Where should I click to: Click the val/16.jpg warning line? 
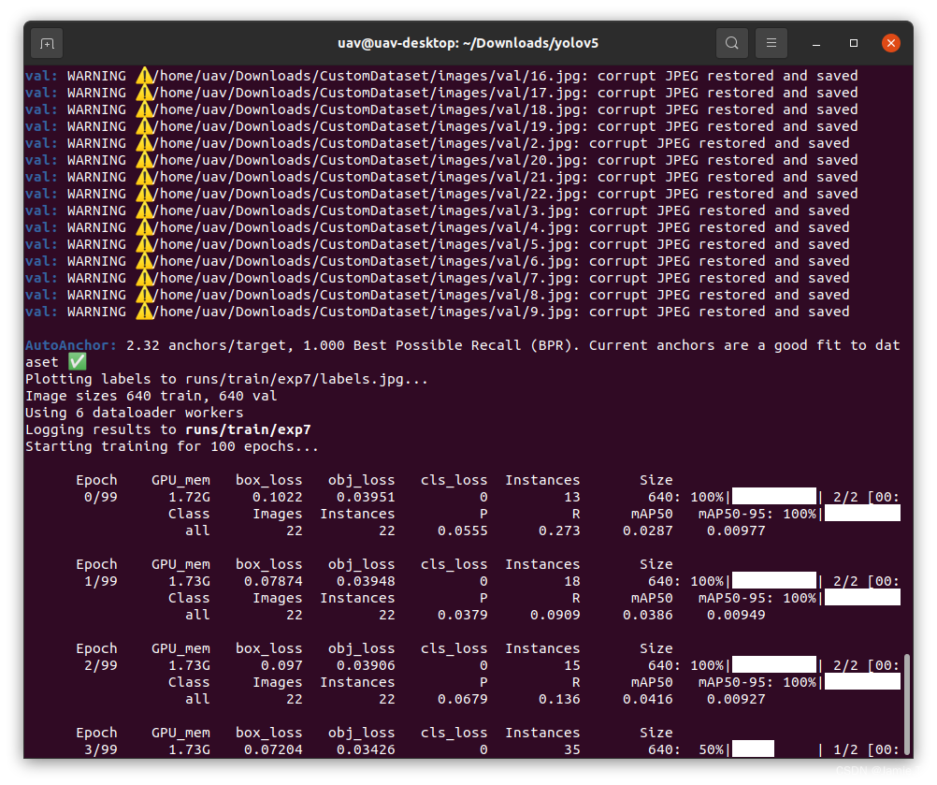(441, 76)
